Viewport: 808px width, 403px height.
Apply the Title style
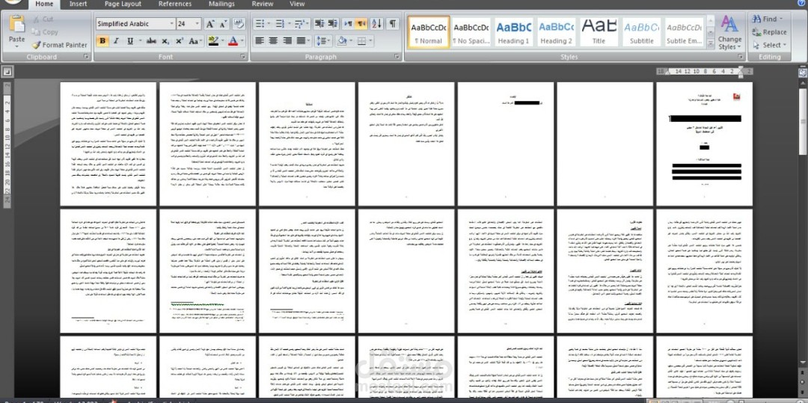[599, 32]
